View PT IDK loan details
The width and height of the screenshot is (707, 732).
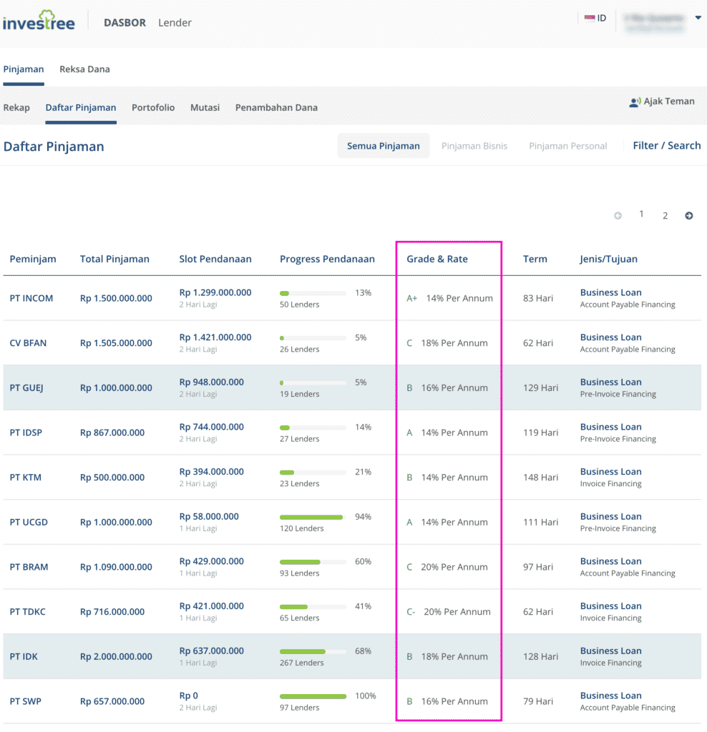(x=25, y=656)
